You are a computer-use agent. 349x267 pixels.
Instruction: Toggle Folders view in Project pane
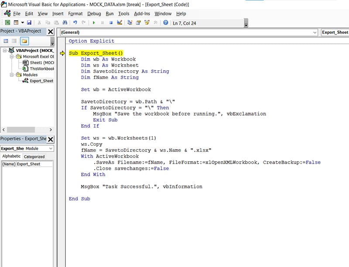coord(24,41)
